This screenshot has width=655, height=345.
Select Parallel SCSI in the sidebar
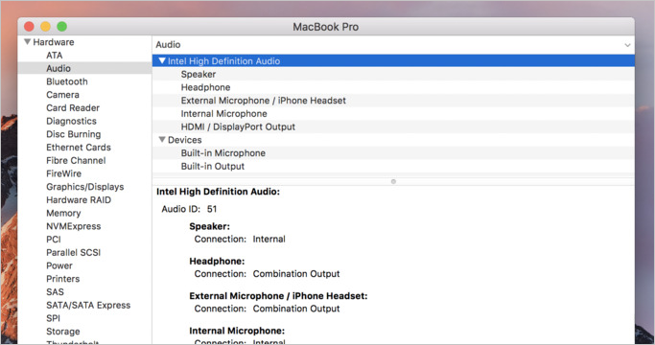74,252
